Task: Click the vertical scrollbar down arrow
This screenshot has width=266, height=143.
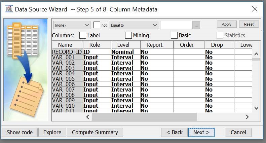Action: [256, 108]
